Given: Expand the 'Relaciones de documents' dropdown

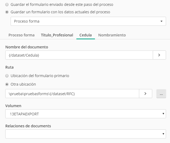Looking at the screenshot, I should 85,134.
